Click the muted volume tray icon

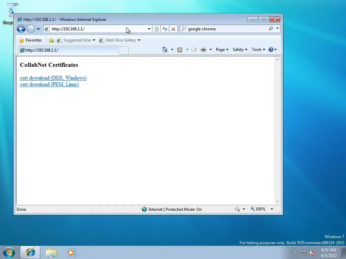[x=312, y=253]
